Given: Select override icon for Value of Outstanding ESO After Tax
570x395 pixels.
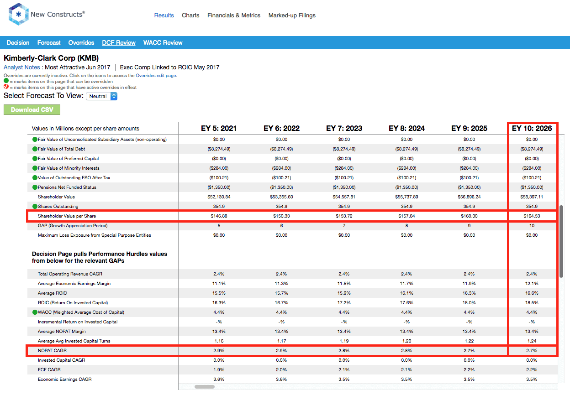Looking at the screenshot, I should pyautogui.click(x=35, y=178).
